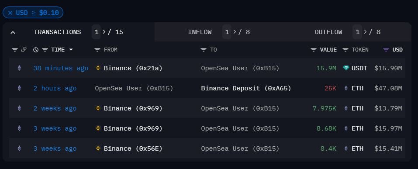
Task: Open Binance (0x969) in 2 weeks ago row
Action: pos(133,108)
